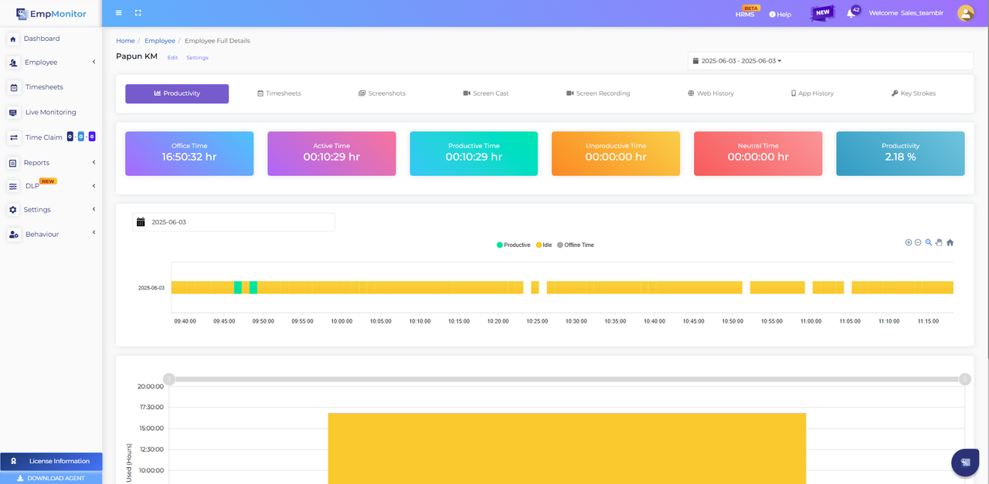Switch to the Timesheets tab
This screenshot has width=989, height=484.
pos(279,93)
